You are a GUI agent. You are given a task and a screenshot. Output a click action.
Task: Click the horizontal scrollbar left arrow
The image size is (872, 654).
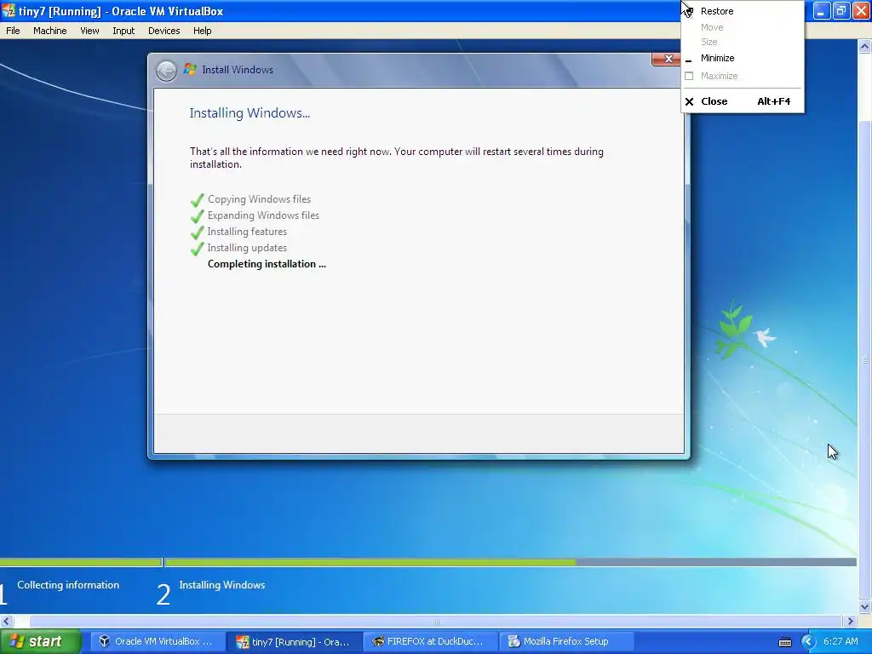(7, 621)
